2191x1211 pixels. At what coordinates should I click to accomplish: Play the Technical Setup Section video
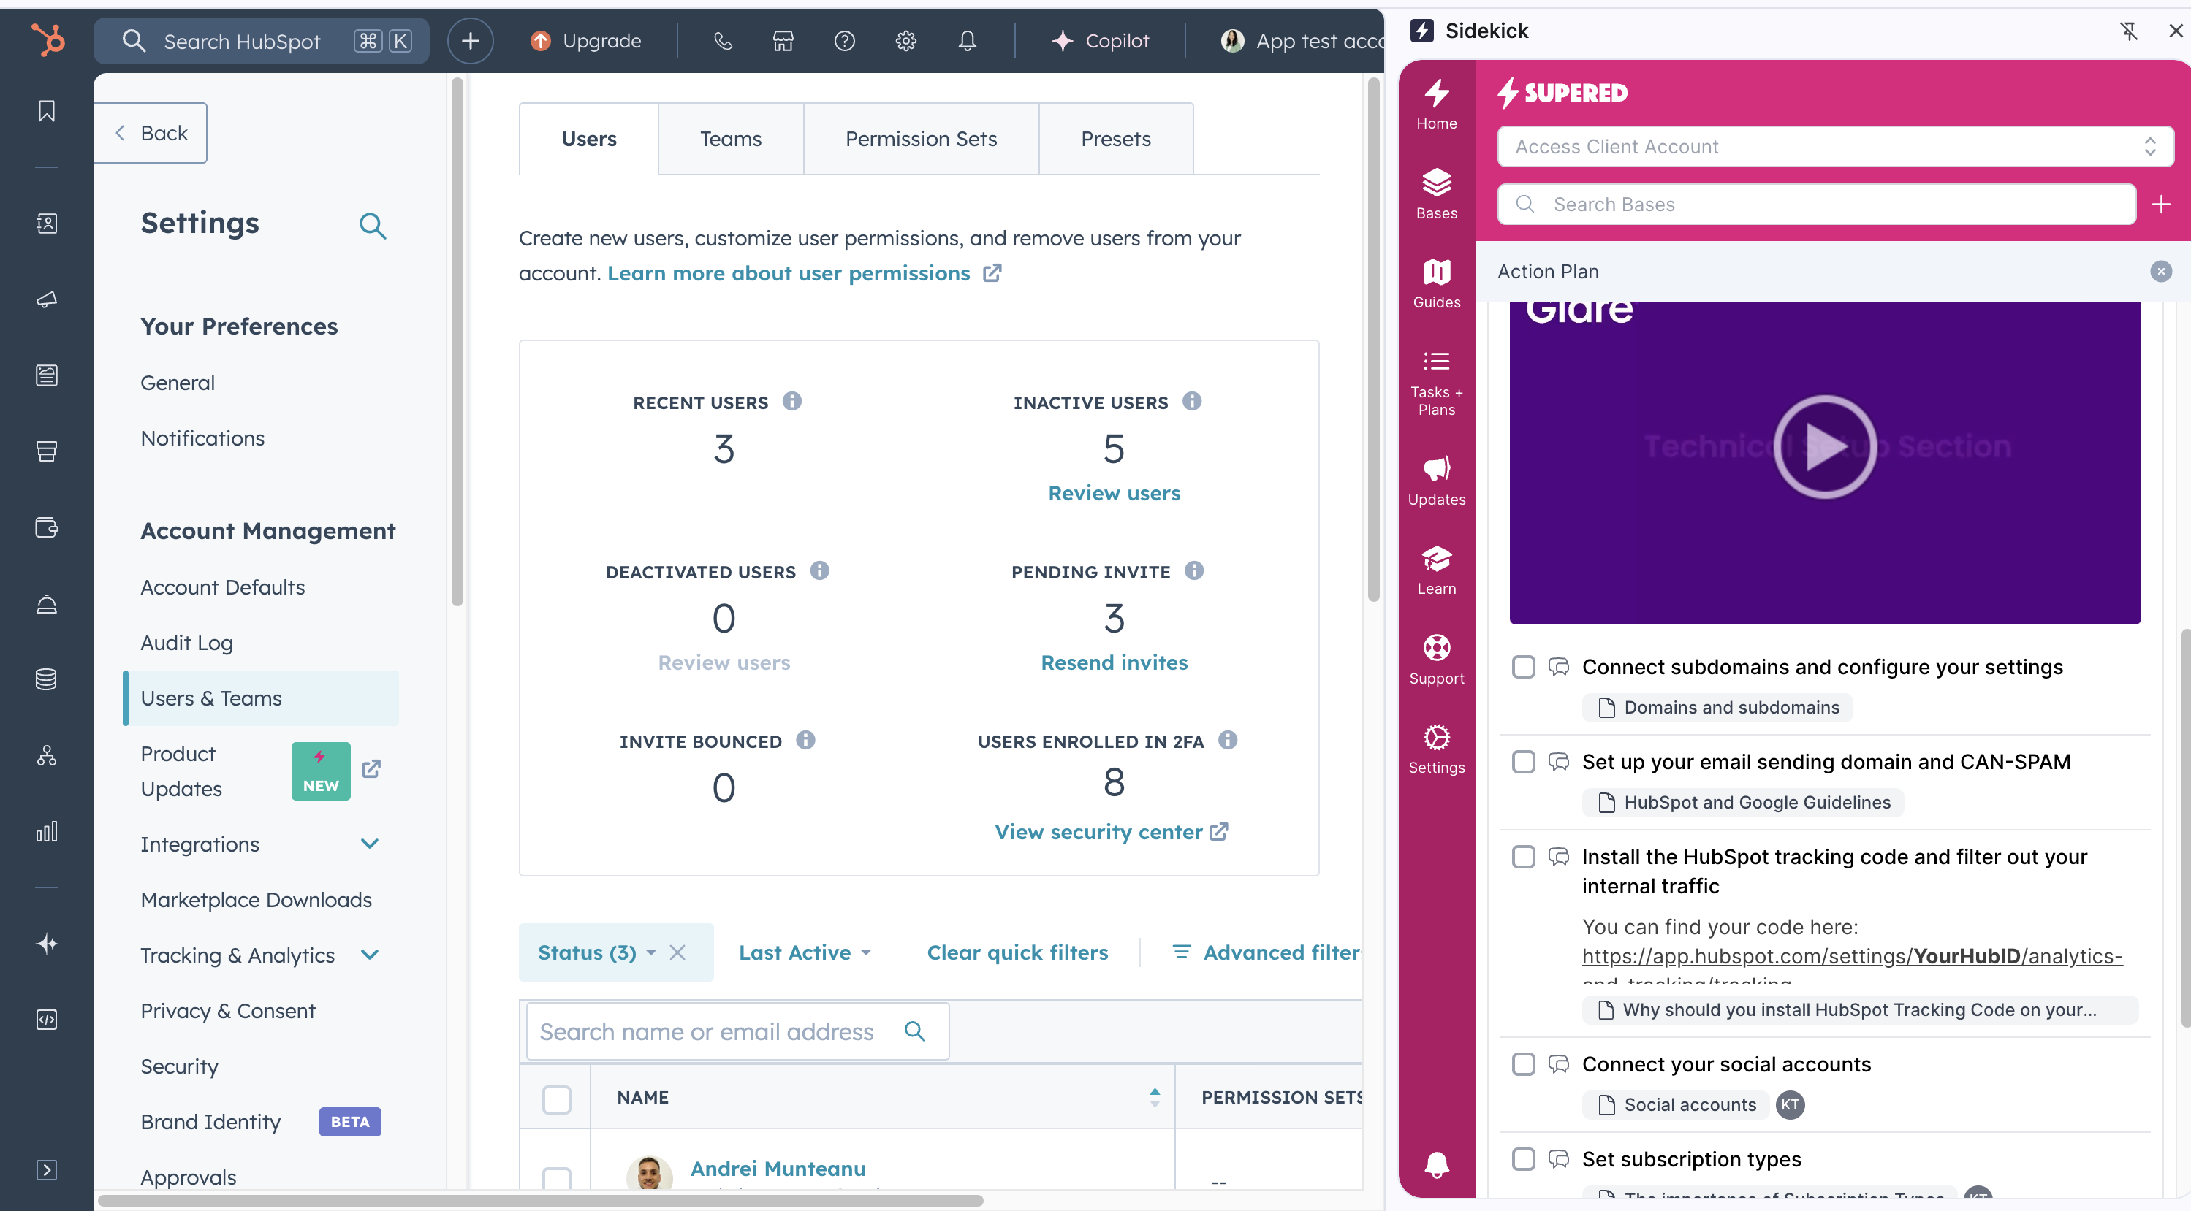click(x=1824, y=447)
